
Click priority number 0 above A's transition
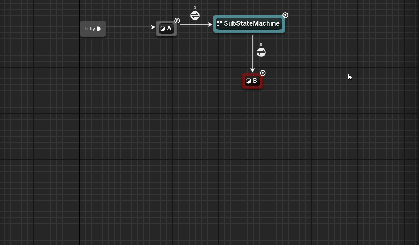click(195, 8)
